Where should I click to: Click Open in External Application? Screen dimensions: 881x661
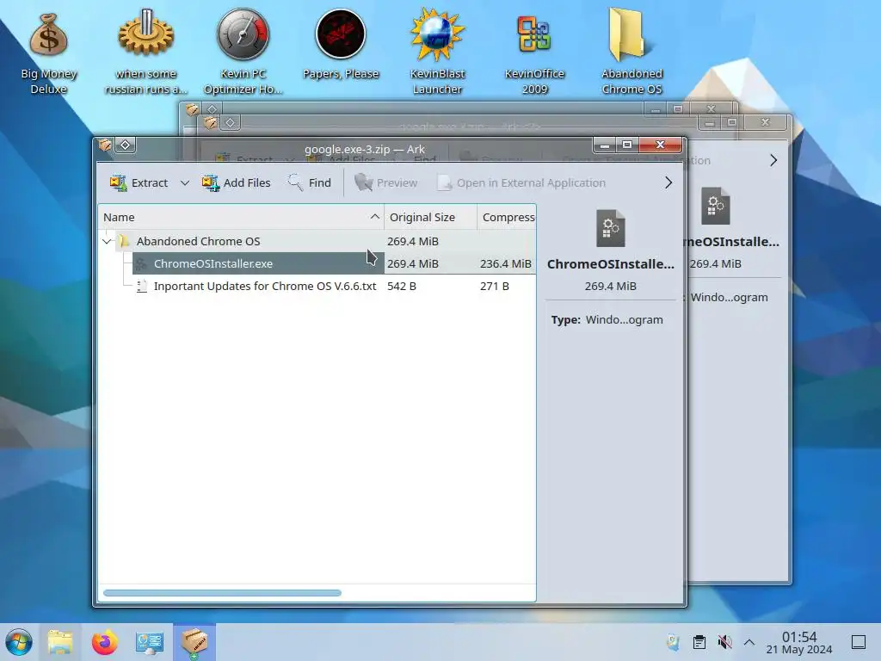521,182
